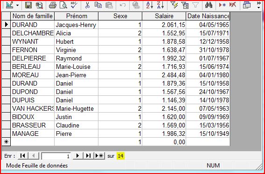Click the birth date 15/10/1949

(x=208, y=134)
